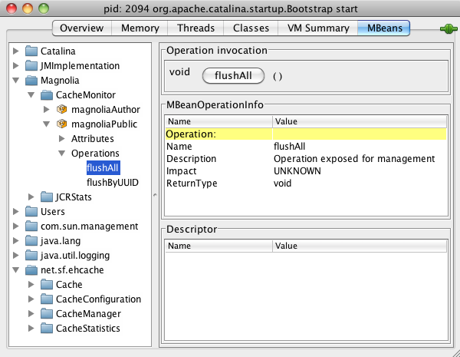Click the green connection status plug icon
Screen dimensions: 460x357
449,29
